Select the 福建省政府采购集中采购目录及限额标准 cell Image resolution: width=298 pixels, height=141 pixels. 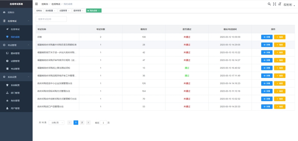(57, 45)
